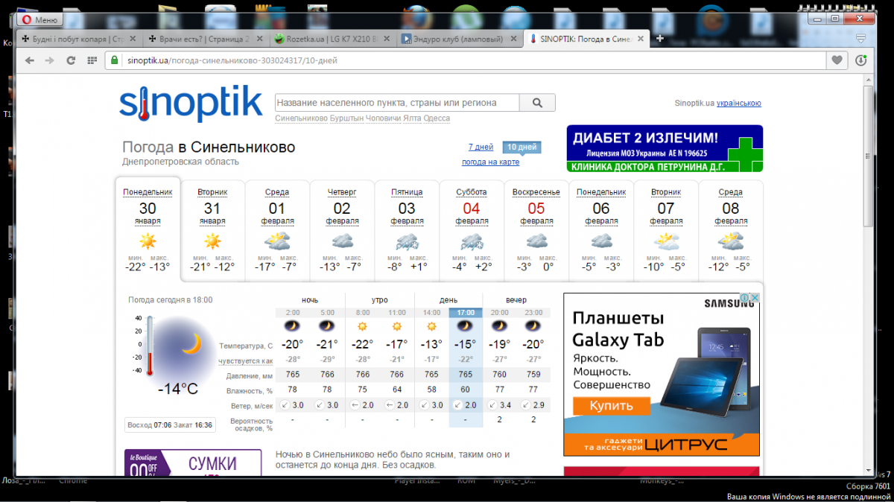The height and width of the screenshot is (502, 894).
Task: Open quick link Синельниково under search
Action: [x=301, y=118]
